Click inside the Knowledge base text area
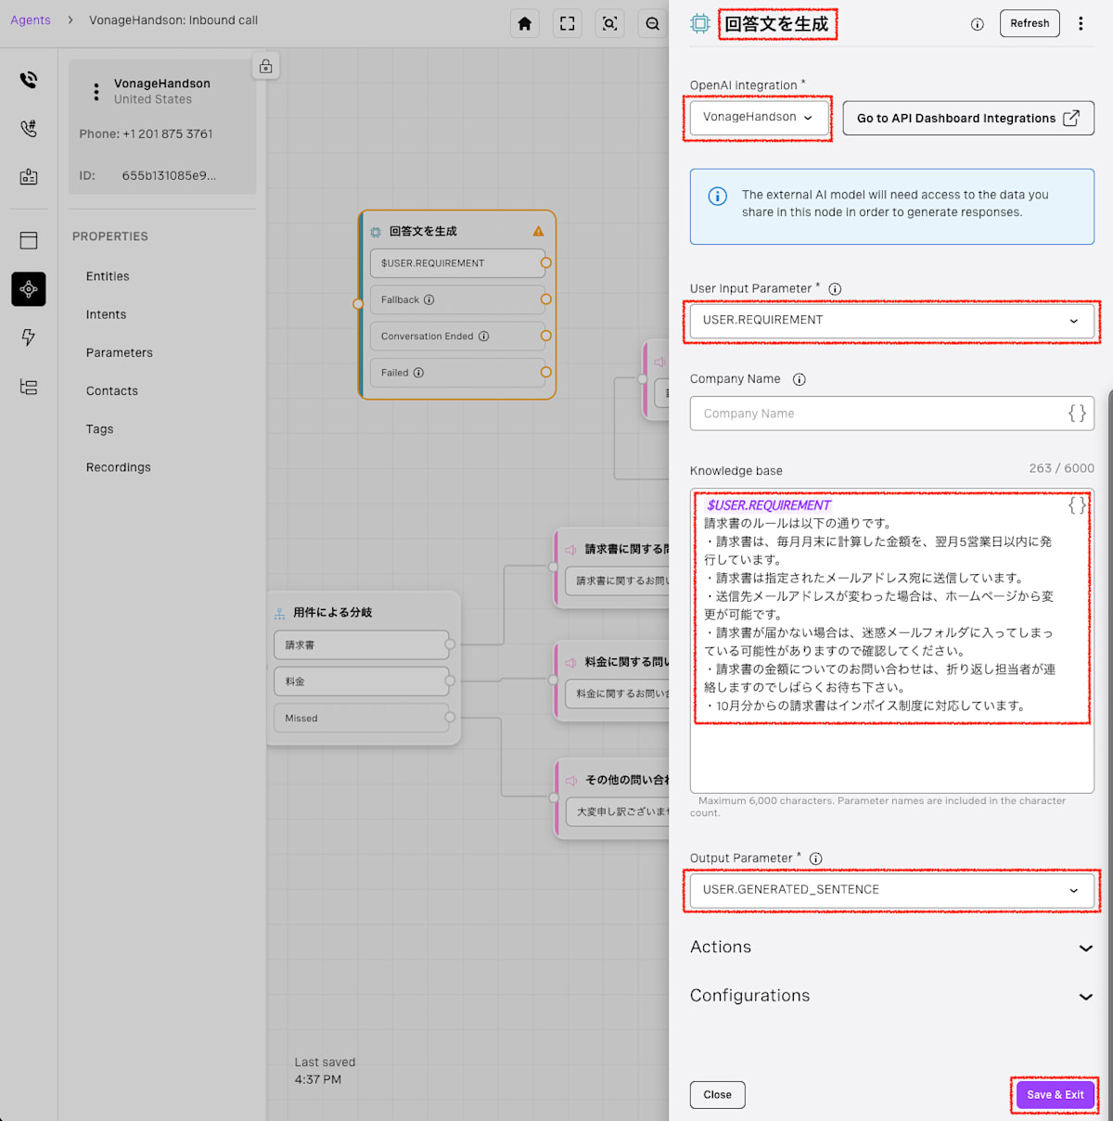This screenshot has height=1121, width=1113. (892, 641)
